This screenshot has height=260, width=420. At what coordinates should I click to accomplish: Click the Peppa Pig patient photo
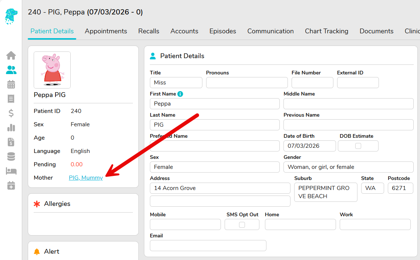coord(52,70)
